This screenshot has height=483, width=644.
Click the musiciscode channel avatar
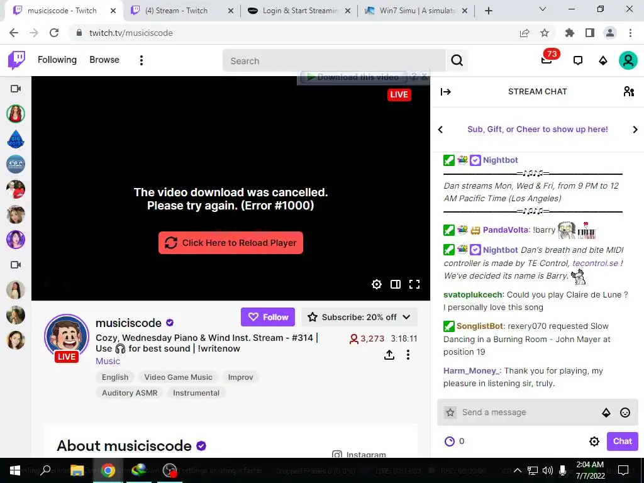coord(67,337)
